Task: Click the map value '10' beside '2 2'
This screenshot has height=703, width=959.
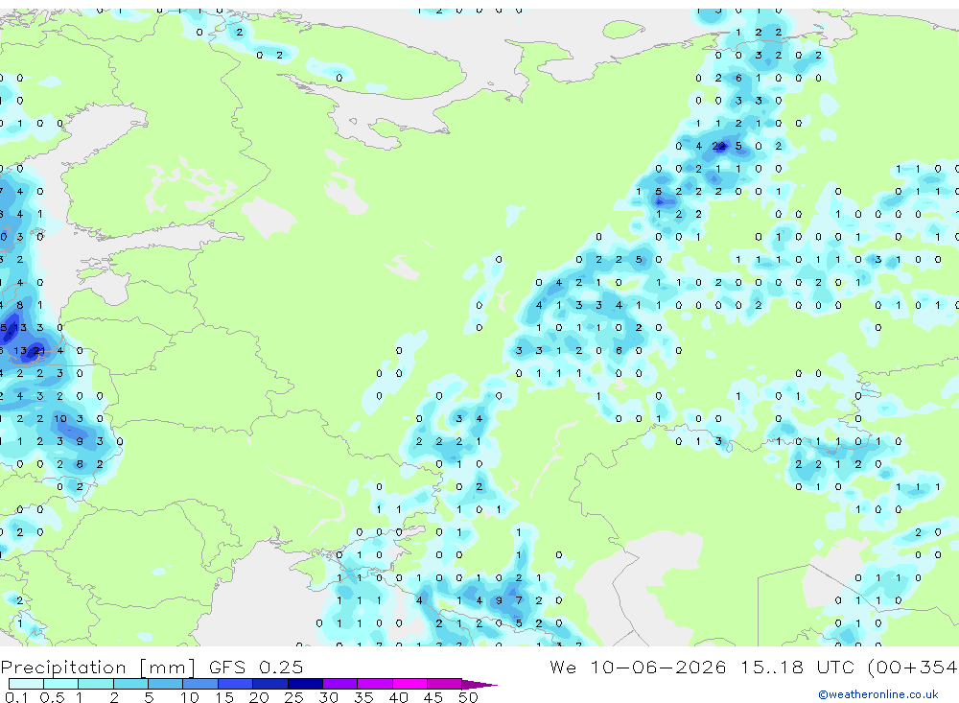Action: click(59, 418)
